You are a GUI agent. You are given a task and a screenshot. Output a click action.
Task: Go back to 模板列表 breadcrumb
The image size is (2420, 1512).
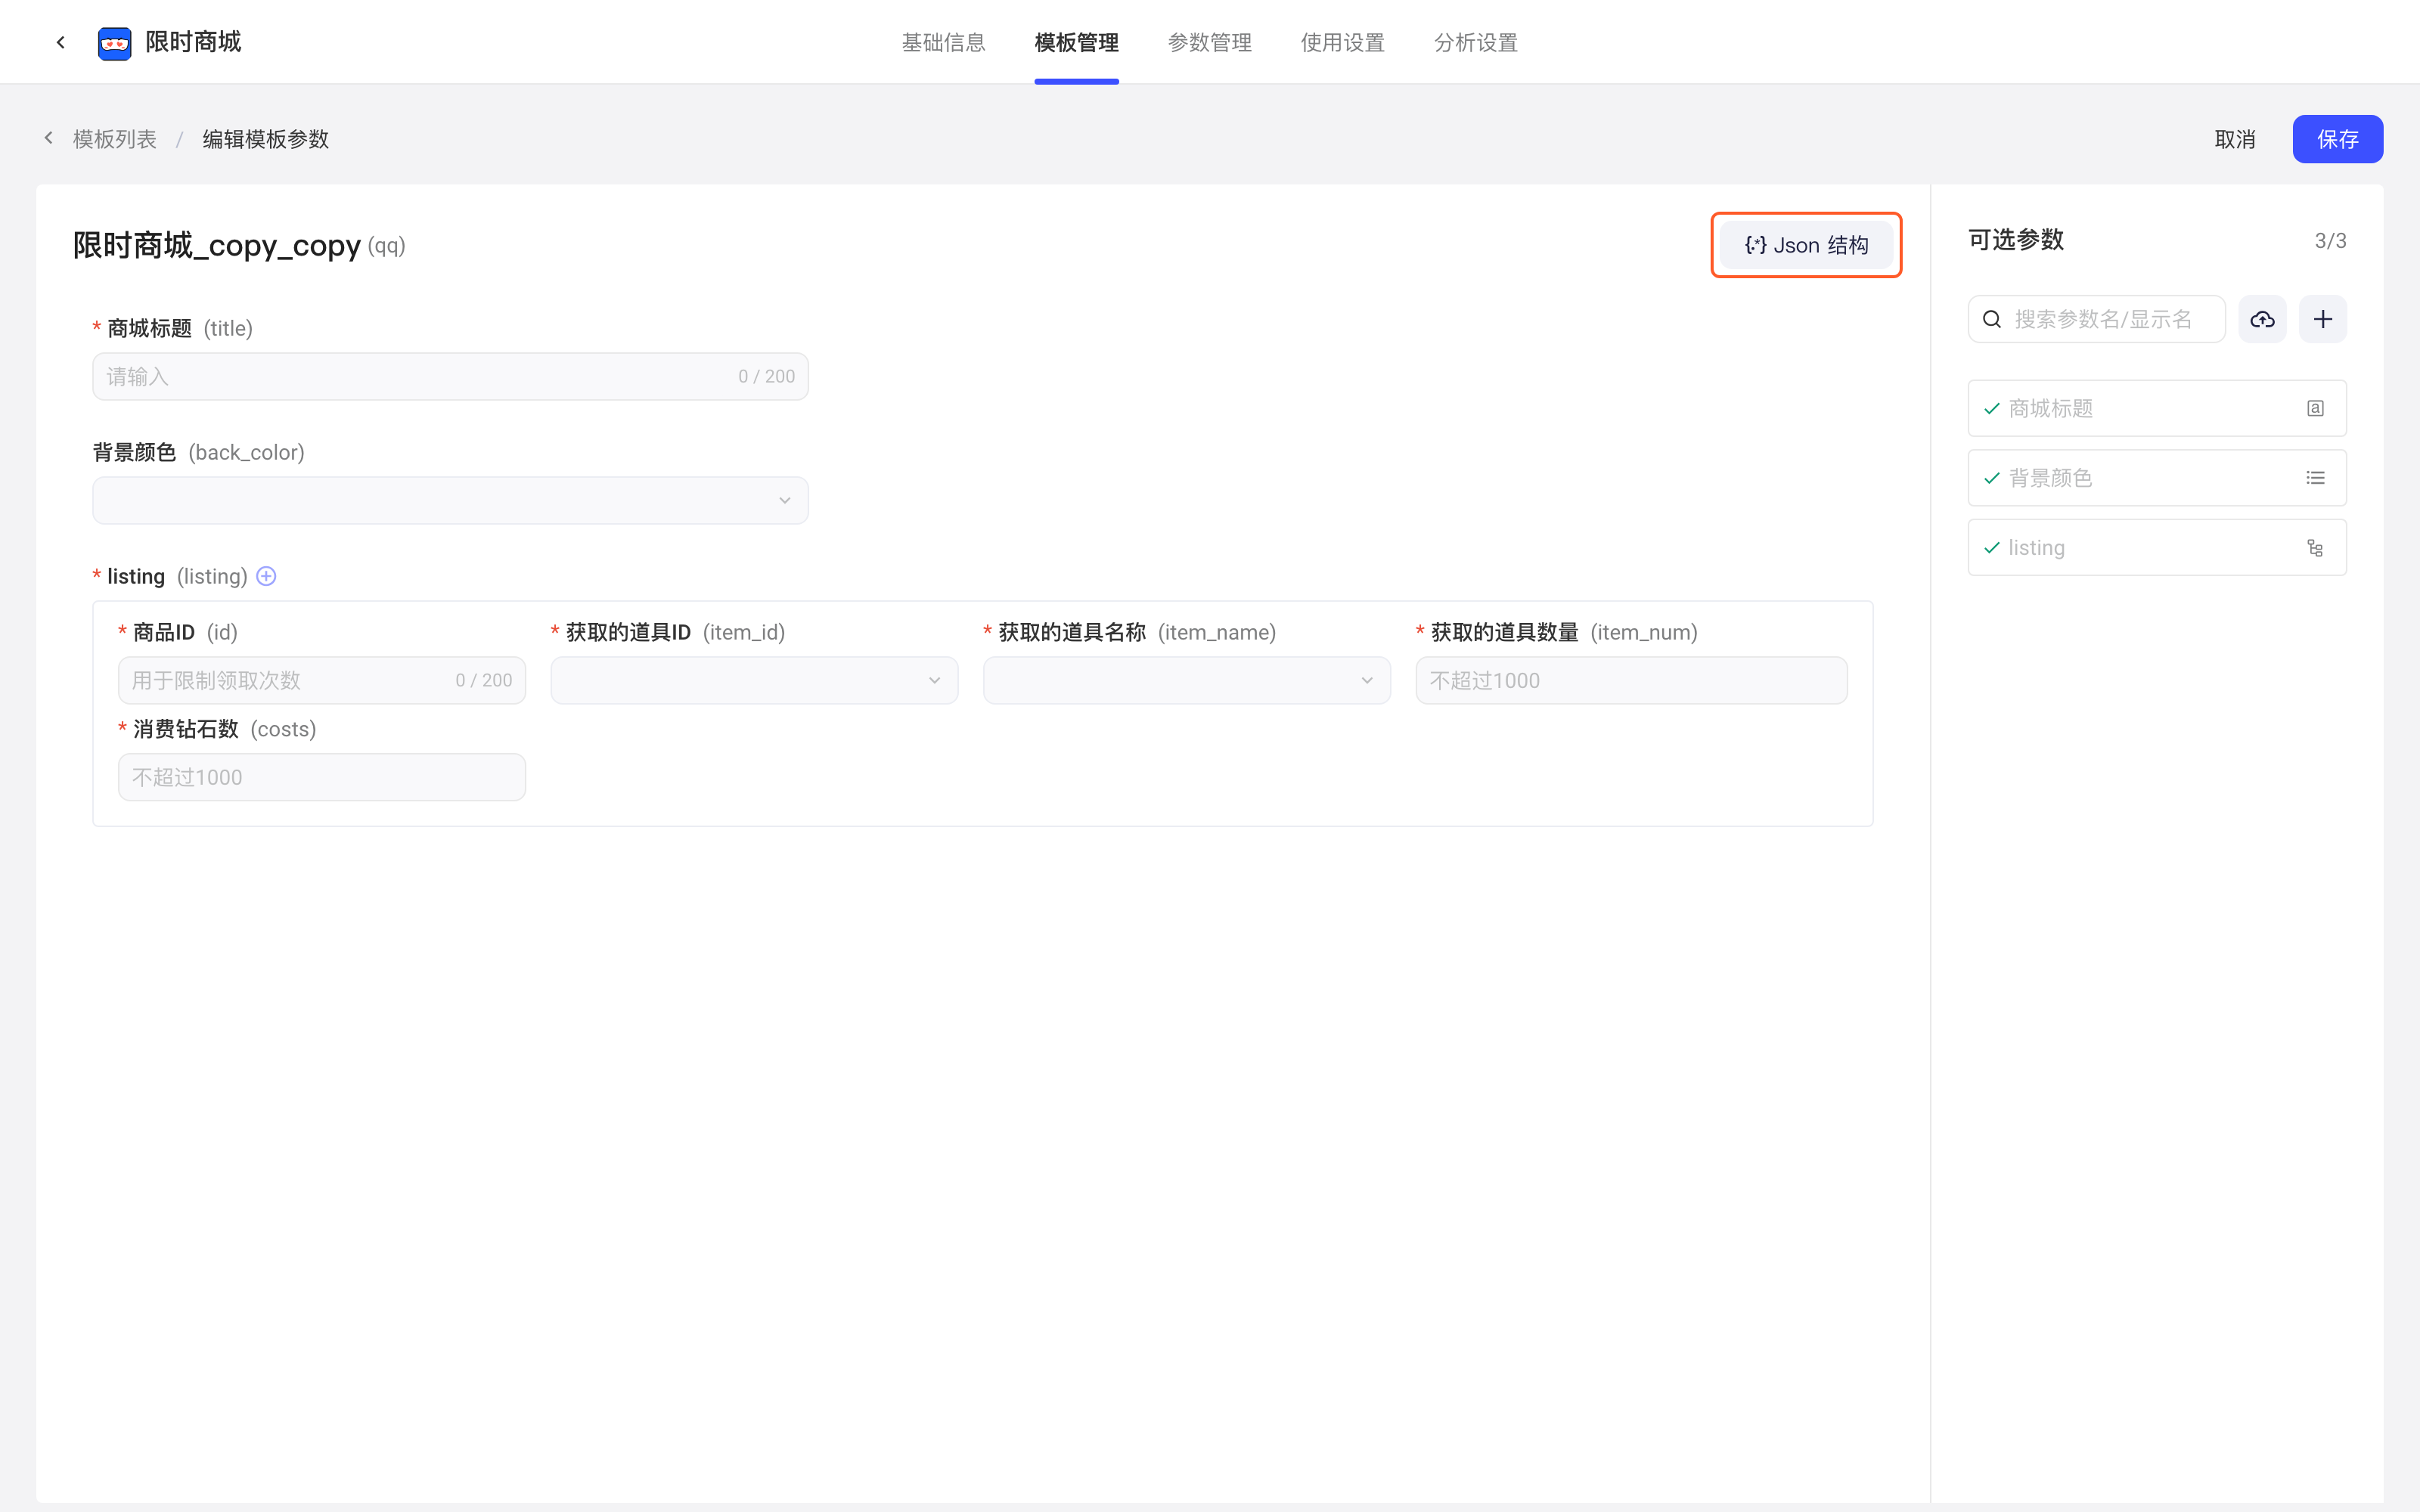pos(115,139)
